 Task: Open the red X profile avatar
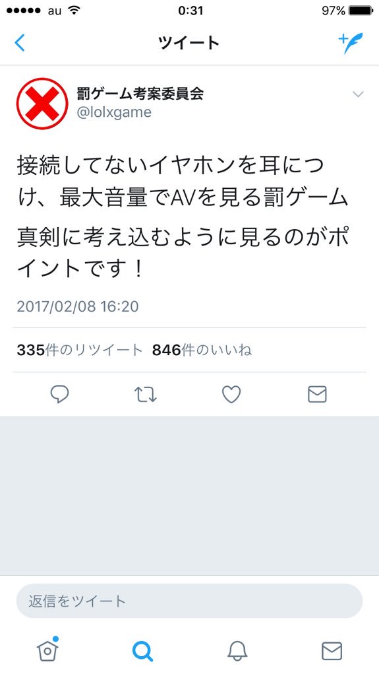click(x=42, y=104)
